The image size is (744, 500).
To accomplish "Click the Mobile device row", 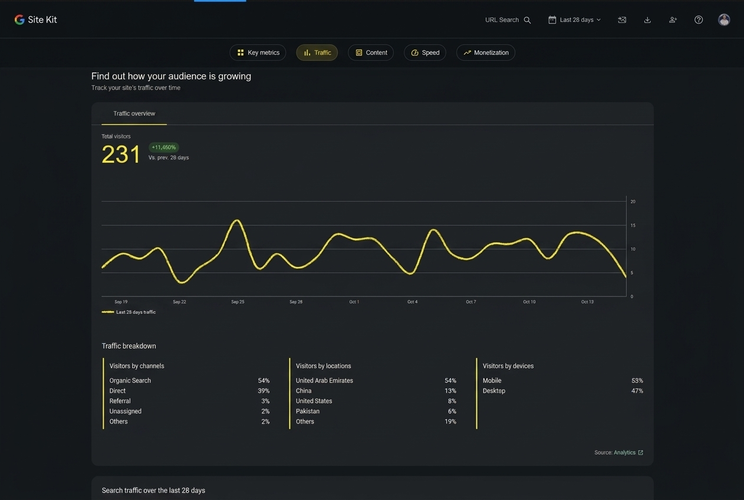I will [x=563, y=381].
